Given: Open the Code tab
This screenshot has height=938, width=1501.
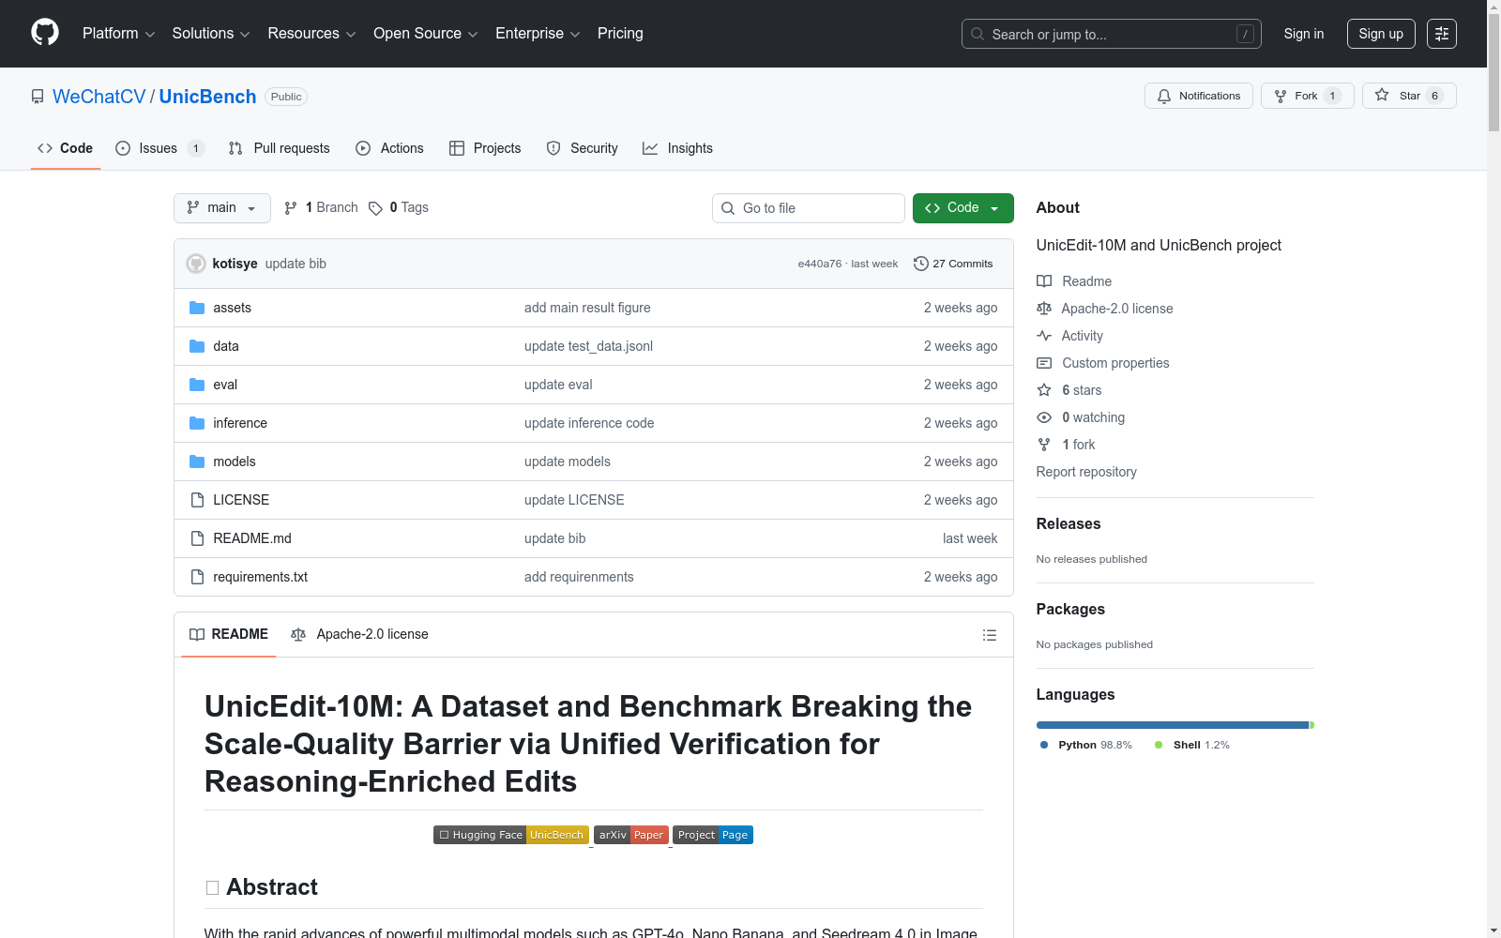Looking at the screenshot, I should pos(66,148).
